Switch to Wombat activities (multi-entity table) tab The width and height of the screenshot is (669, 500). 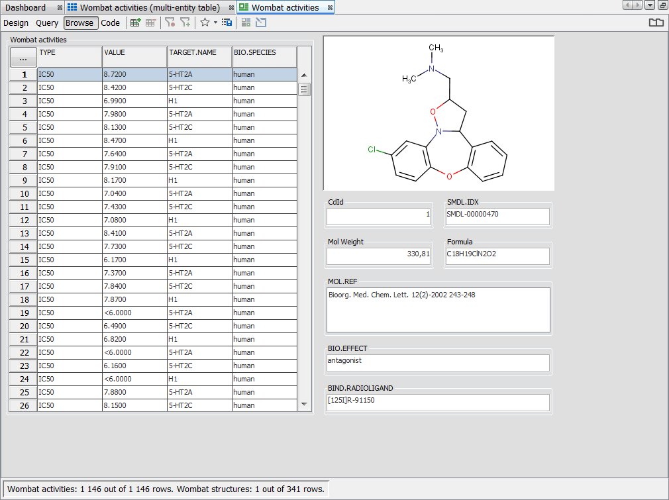click(x=150, y=7)
